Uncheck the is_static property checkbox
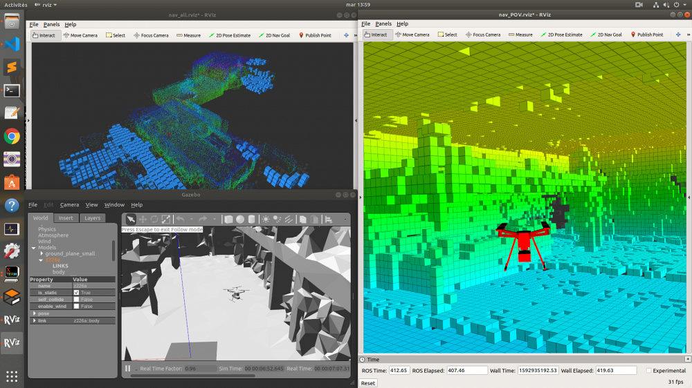 pos(76,293)
